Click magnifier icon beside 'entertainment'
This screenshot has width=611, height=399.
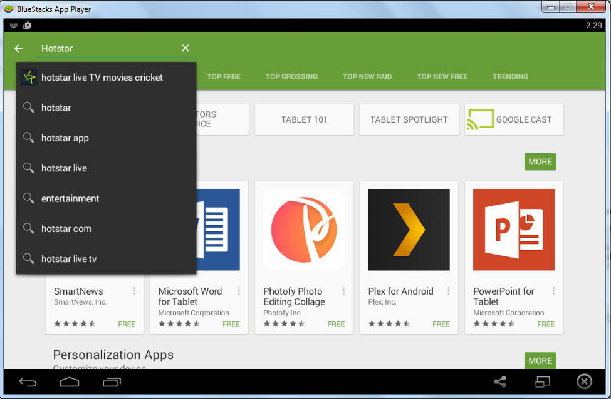28,198
